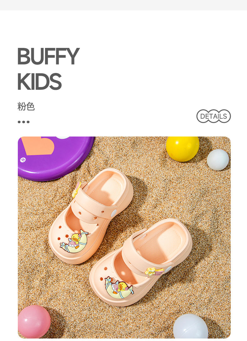This screenshot has height=341, width=247.
Task: Click the DETAILS badge
Action: click(x=214, y=116)
